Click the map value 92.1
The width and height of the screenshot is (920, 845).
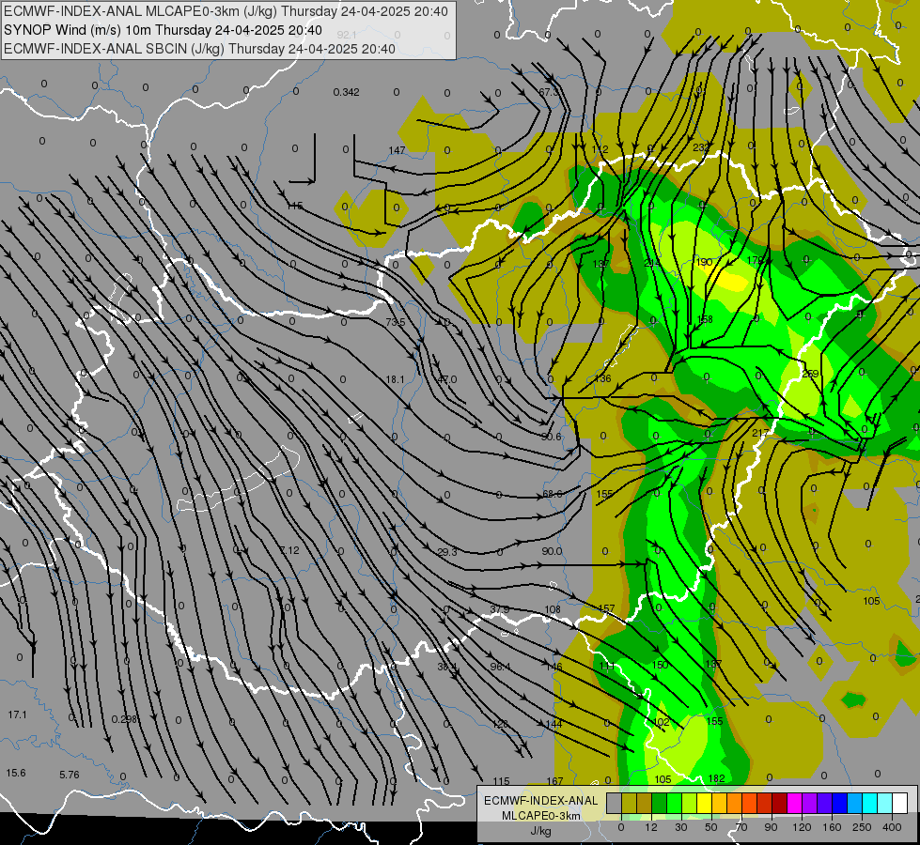point(347,35)
